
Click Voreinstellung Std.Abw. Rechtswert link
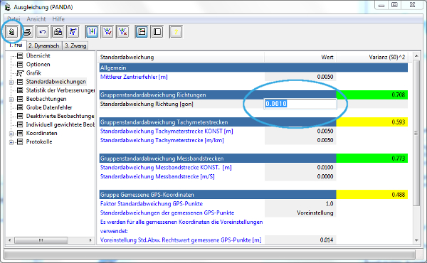(181, 240)
